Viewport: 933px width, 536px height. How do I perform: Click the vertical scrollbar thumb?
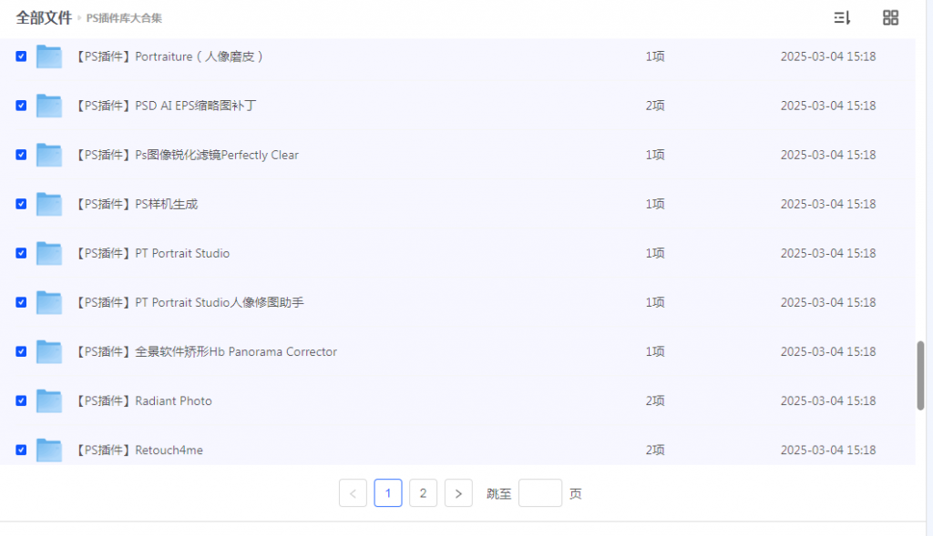(920, 376)
